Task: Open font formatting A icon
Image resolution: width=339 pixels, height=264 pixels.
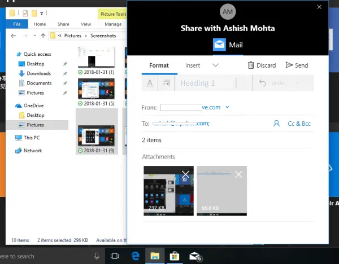Action: tap(150, 83)
